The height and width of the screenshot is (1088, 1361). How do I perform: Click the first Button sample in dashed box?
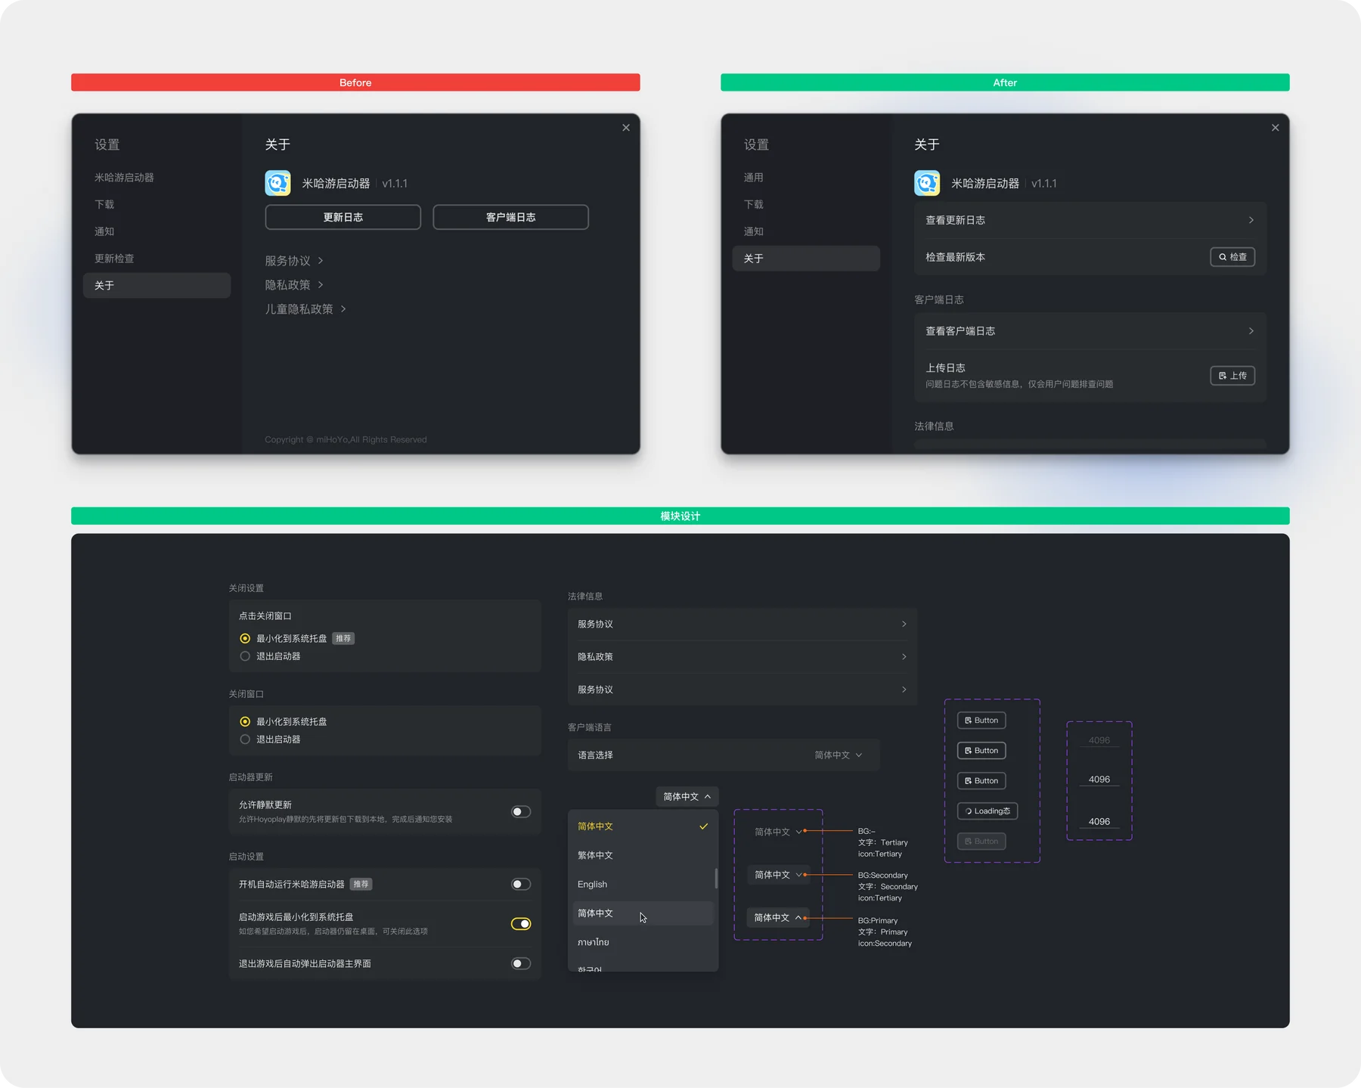981,721
